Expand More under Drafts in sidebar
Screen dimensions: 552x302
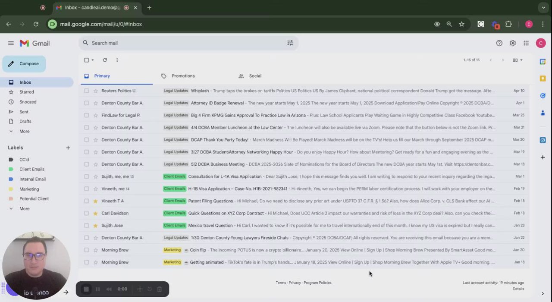(x=25, y=131)
